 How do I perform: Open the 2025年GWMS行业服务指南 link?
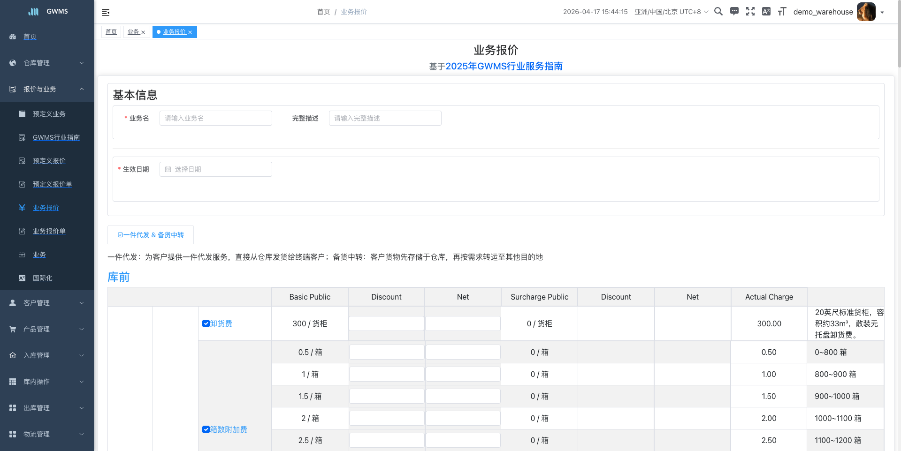(504, 66)
